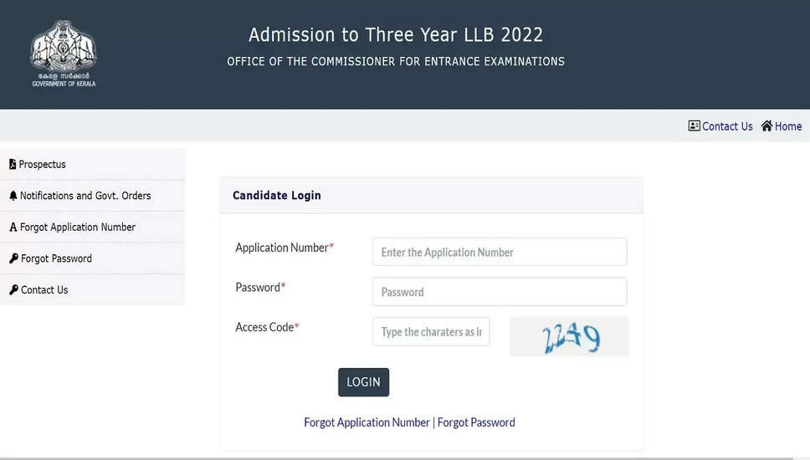This screenshot has width=810, height=460.
Task: Click the sidebar Contact Us key icon
Action: tap(13, 290)
